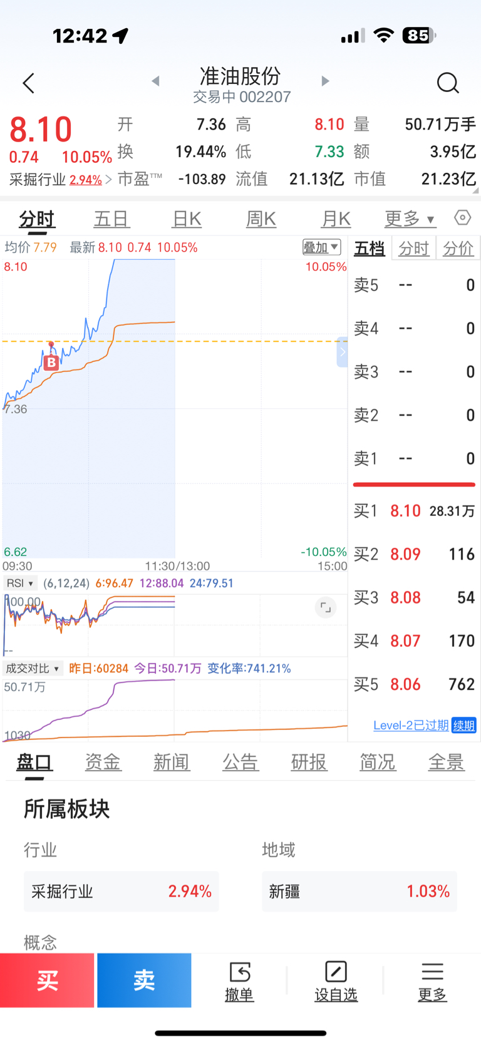
Task: Switch to the 五日 chart tab
Action: pyautogui.click(x=111, y=219)
